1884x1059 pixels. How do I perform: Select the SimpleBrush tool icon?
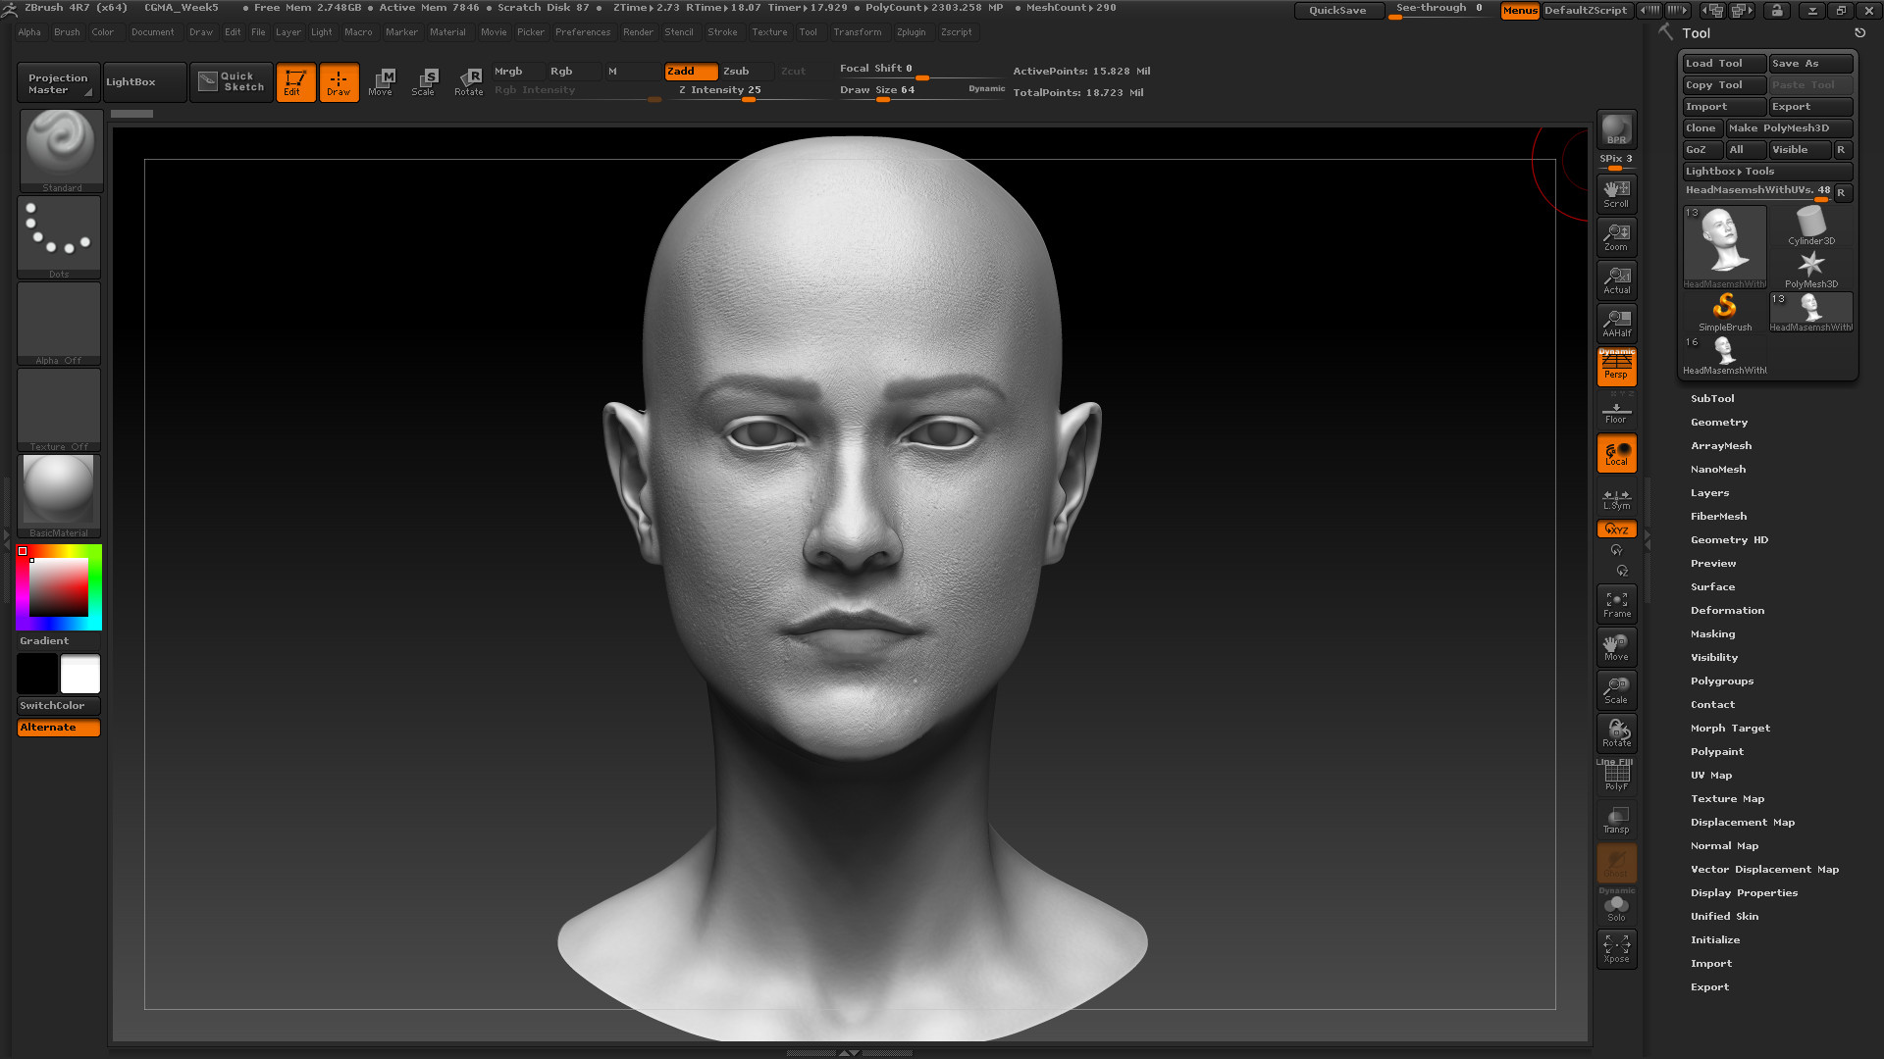(x=1724, y=311)
